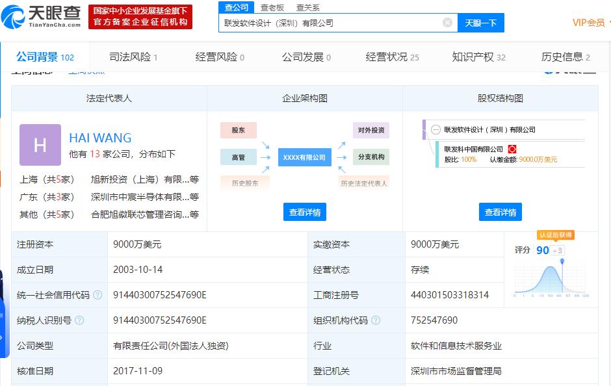The height and width of the screenshot is (386, 611).
Task: Select the 查公司 search tab
Action: (236, 7)
